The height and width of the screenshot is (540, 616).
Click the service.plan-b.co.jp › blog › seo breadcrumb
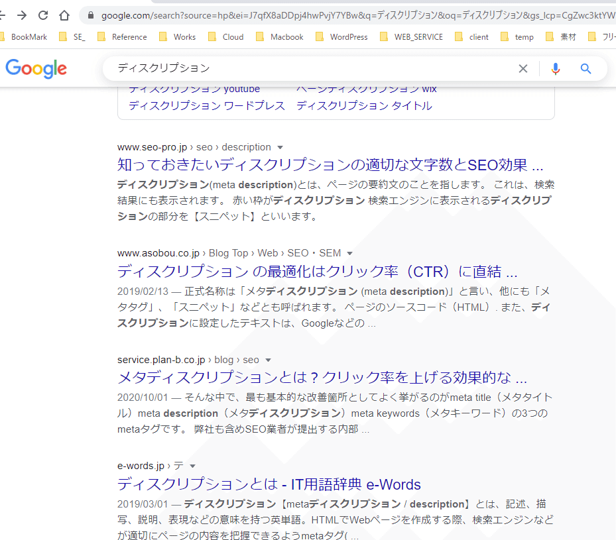coord(188,360)
